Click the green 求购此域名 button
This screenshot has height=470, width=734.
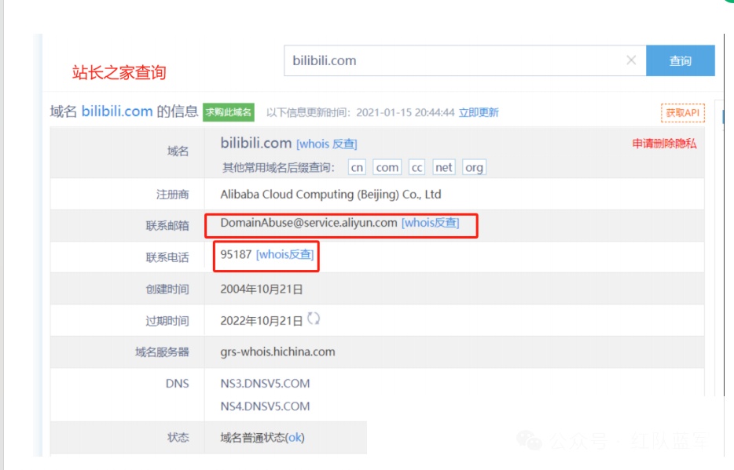click(229, 112)
